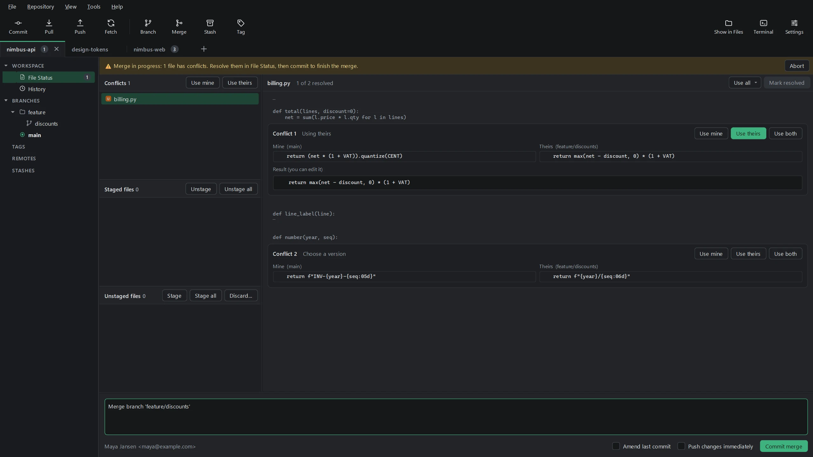Abort the merge in progress
813x457 pixels.
pos(797,66)
